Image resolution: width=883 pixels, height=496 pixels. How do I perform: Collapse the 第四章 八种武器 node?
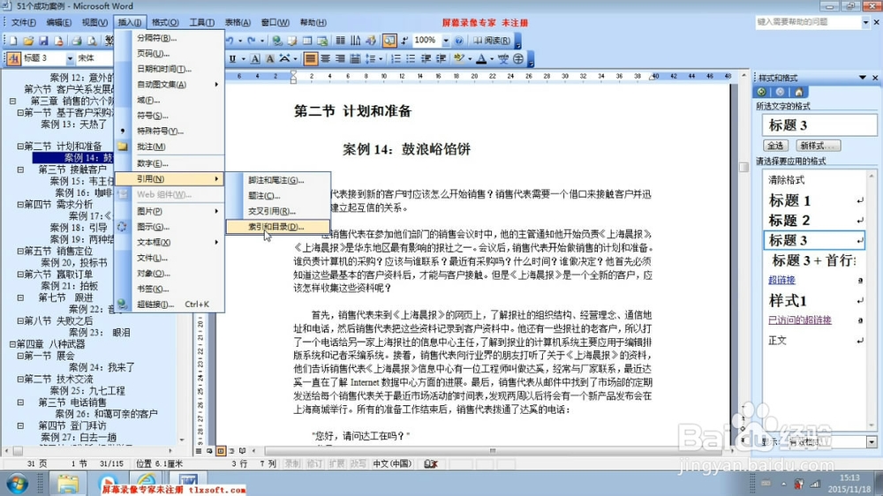[12, 344]
